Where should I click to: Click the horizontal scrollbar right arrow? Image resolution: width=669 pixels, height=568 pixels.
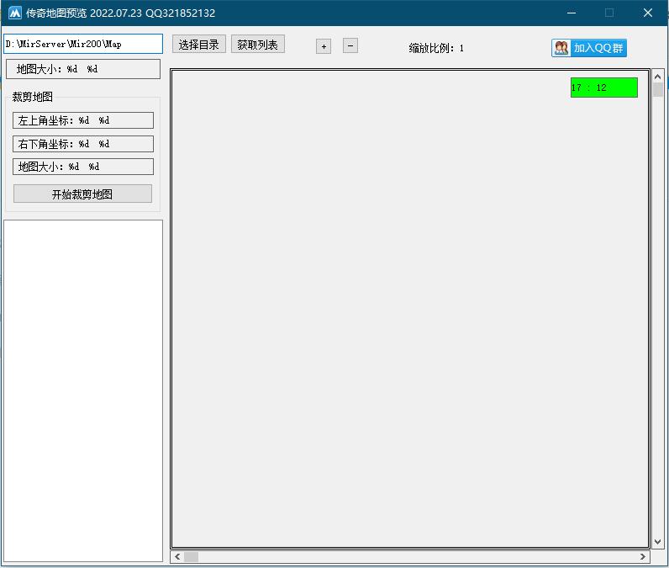pos(643,556)
